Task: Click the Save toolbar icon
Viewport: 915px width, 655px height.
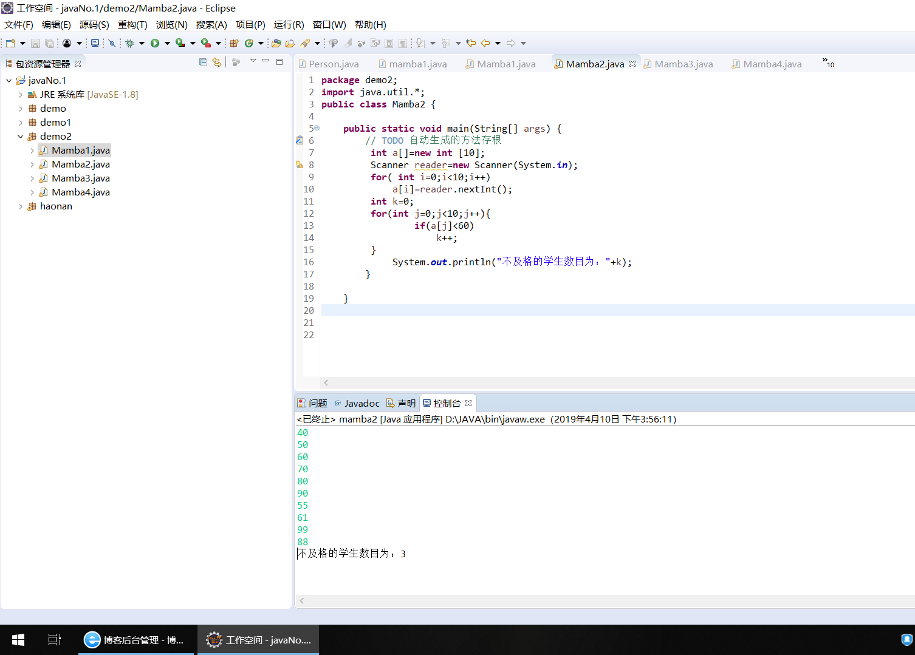Action: (35, 43)
